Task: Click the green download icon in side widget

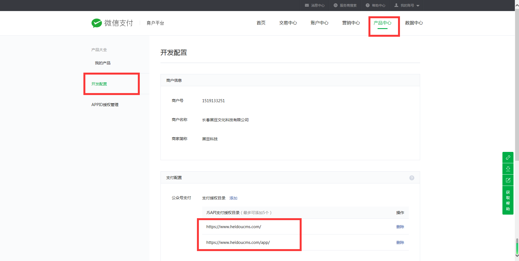Action: (508, 169)
